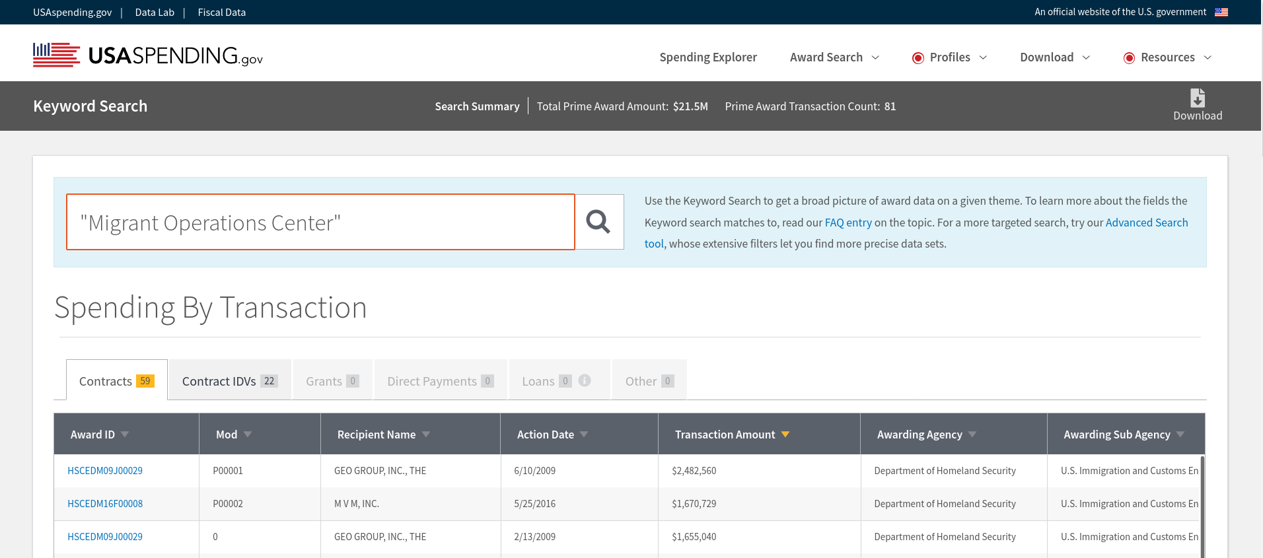Sort by Mod column arrow
The width and height of the screenshot is (1263, 558).
[248, 435]
